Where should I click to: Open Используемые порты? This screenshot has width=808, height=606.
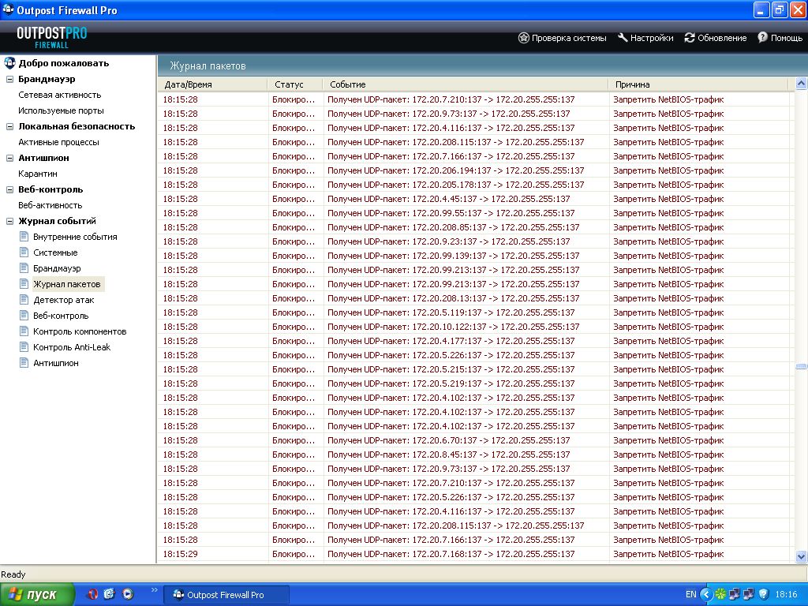click(61, 110)
